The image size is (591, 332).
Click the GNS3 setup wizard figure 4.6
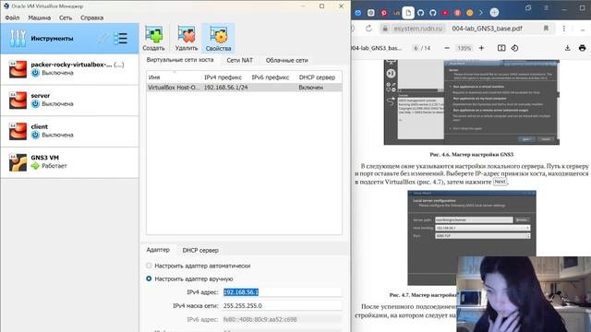click(471, 102)
